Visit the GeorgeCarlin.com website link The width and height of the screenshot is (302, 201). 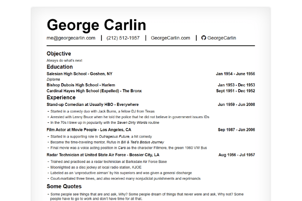coord(170,38)
